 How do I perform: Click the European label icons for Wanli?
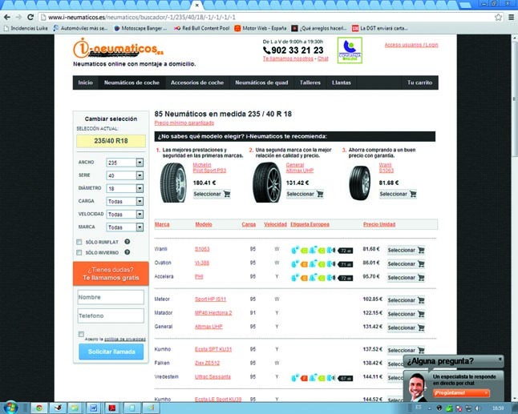tap(322, 250)
